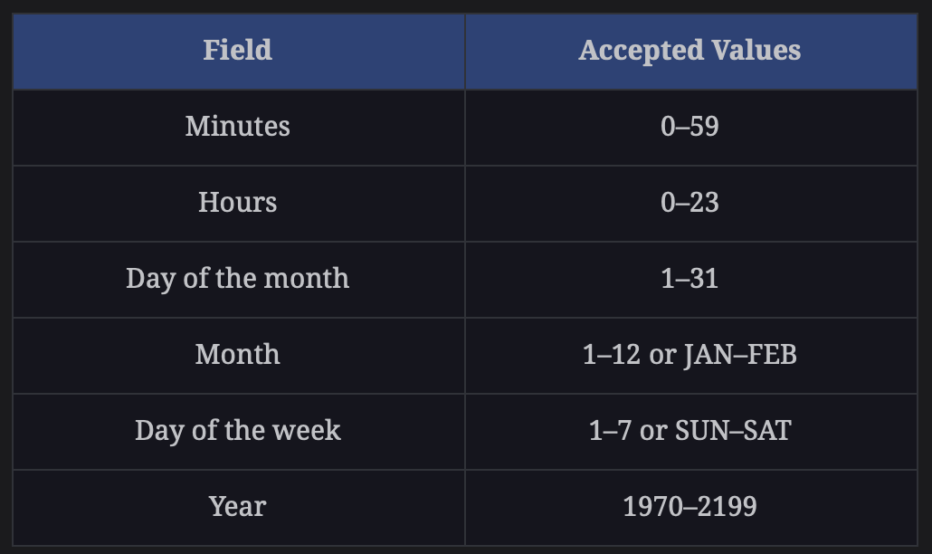Click the JAN–FEB text in the Month row
The width and height of the screenshot is (932, 554).
click(x=740, y=355)
